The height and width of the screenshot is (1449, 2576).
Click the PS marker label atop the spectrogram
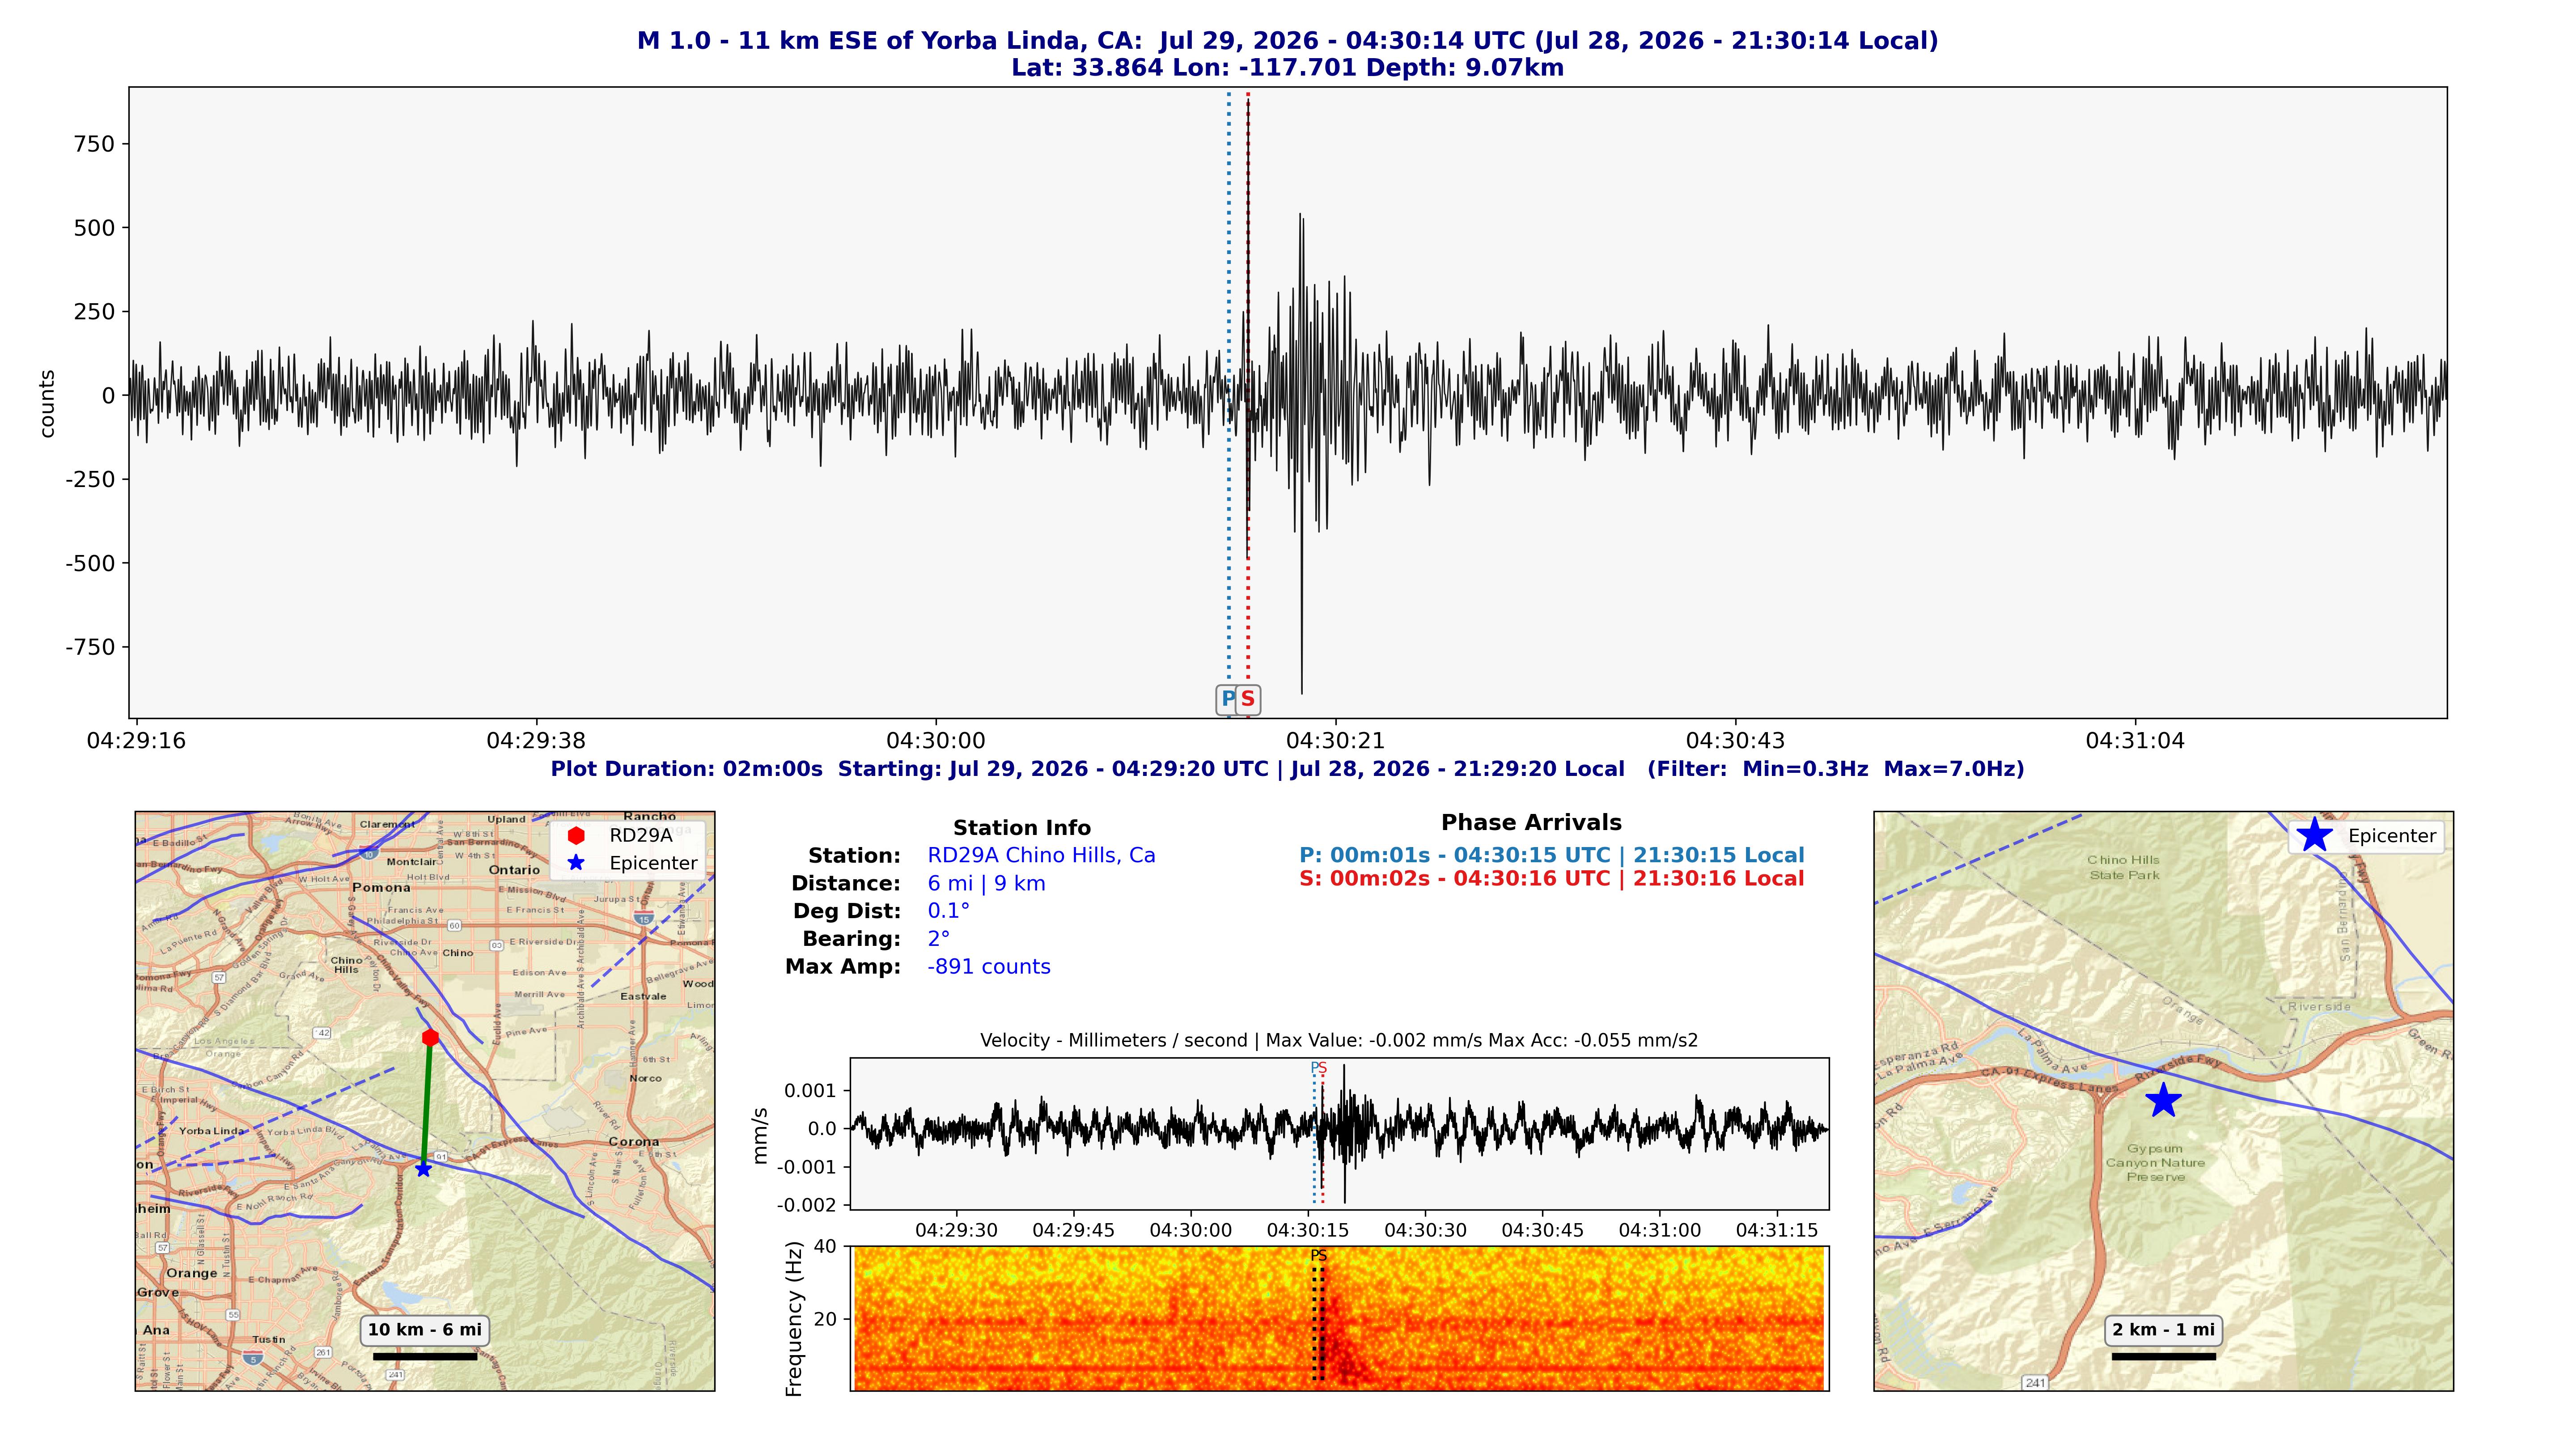pyautogui.click(x=1319, y=1256)
